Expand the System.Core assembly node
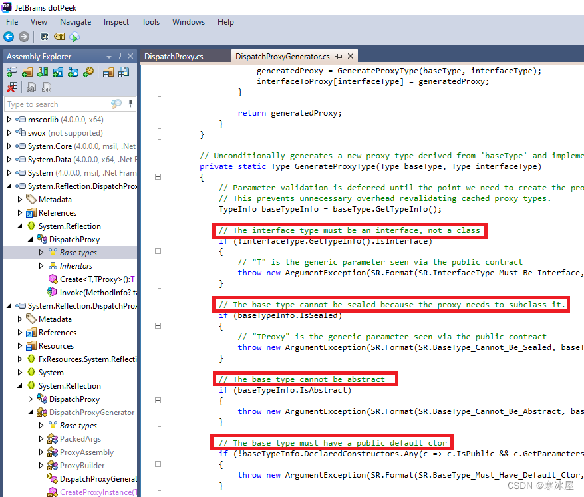Screen dimensions: 584x497 click(x=9, y=146)
